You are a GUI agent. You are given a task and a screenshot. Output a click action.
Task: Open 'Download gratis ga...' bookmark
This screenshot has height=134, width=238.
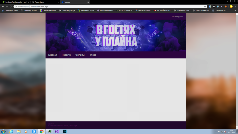pyautogui.click(x=67, y=10)
